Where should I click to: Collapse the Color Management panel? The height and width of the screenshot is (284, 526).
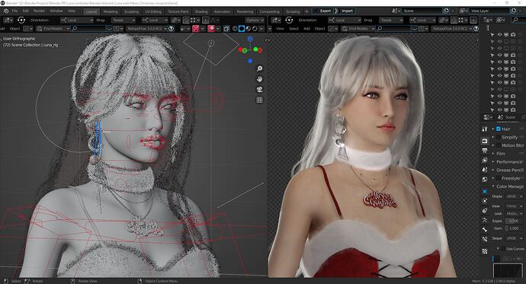(508, 187)
